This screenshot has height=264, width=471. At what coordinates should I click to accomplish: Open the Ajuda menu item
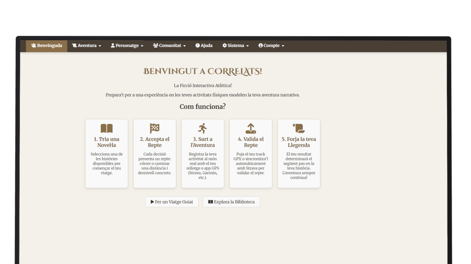pos(204,46)
